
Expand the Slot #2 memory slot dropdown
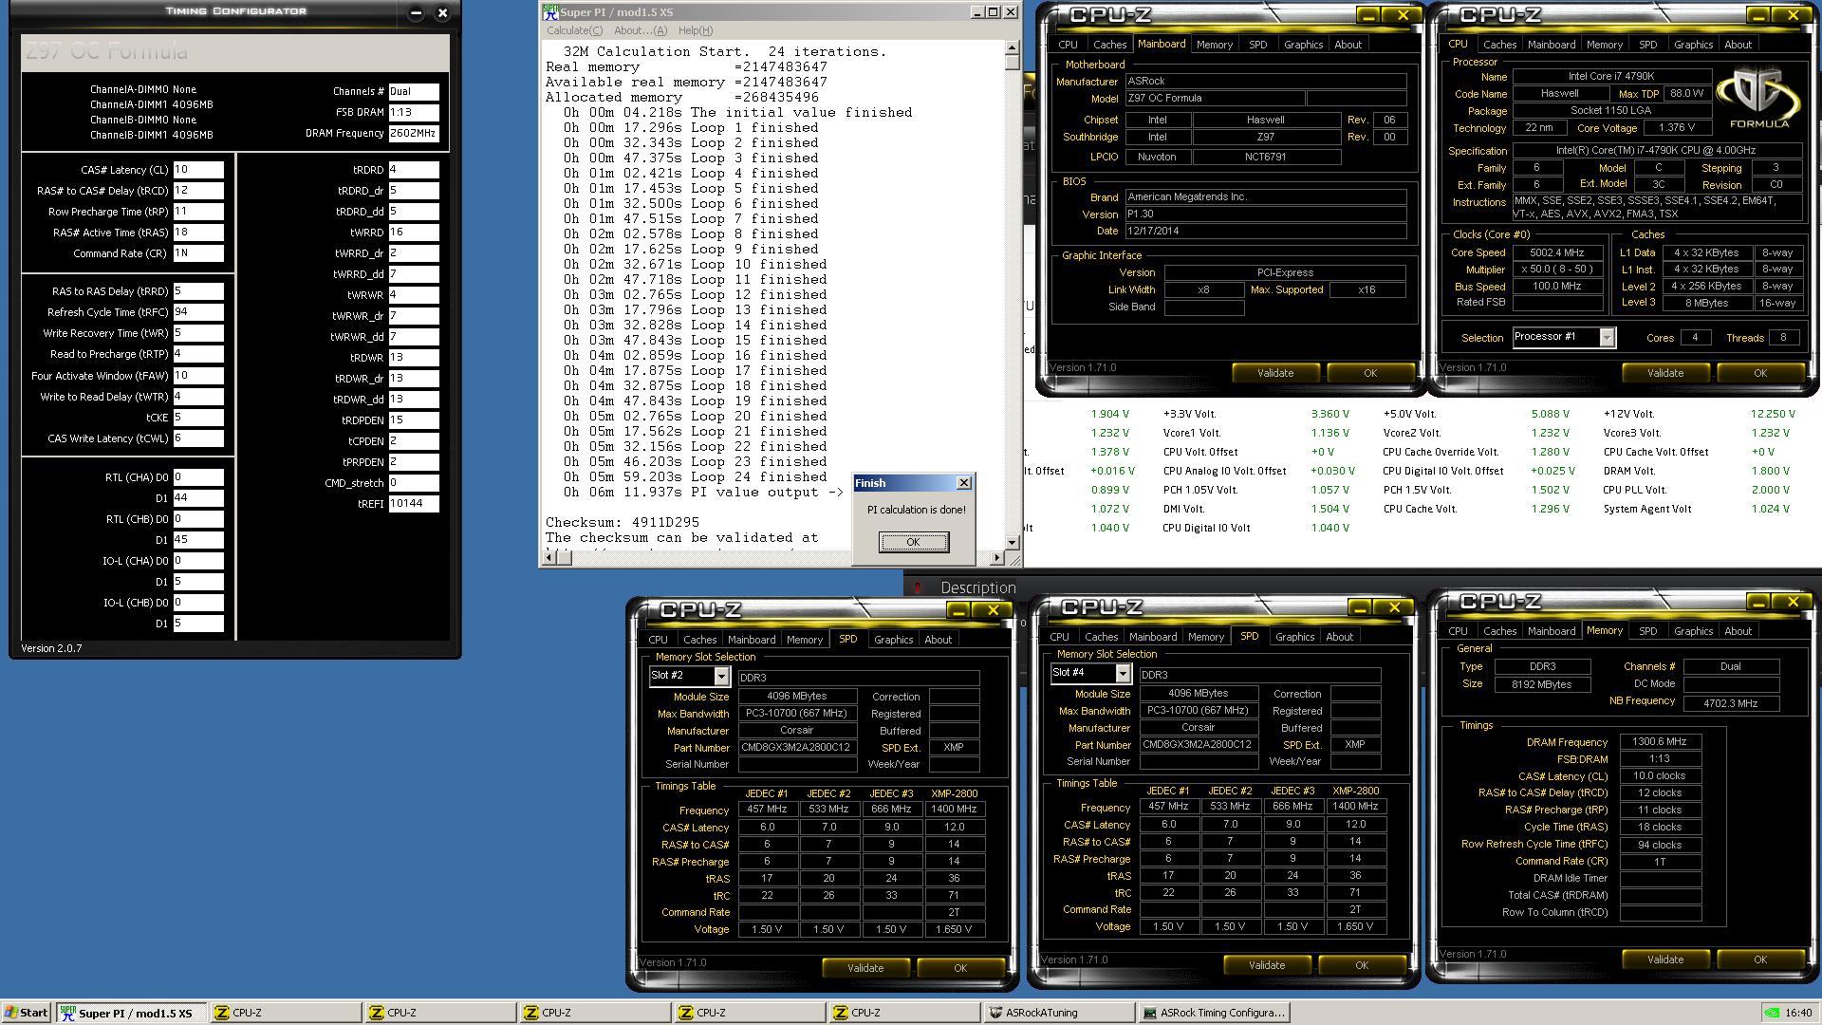pos(721,676)
